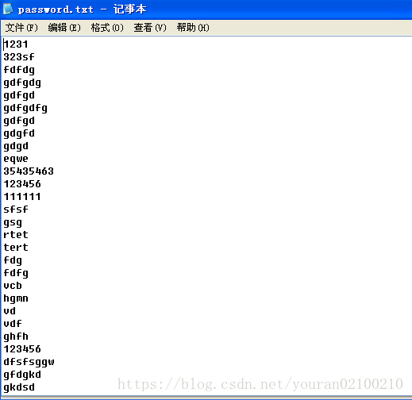Place cursor on the "fdfdg" line

19,70
